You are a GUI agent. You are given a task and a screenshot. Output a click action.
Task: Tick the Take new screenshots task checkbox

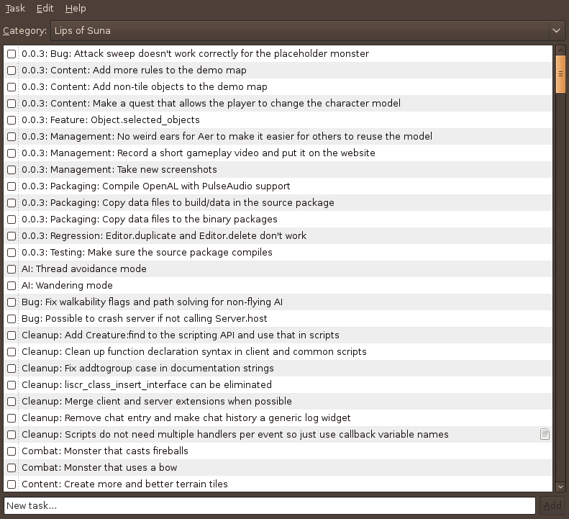(x=12, y=170)
